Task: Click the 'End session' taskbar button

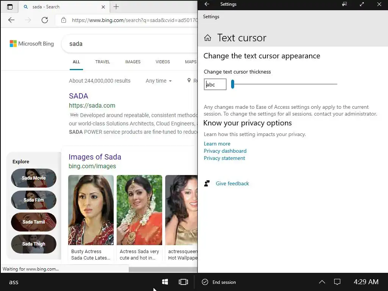Action: point(219,282)
